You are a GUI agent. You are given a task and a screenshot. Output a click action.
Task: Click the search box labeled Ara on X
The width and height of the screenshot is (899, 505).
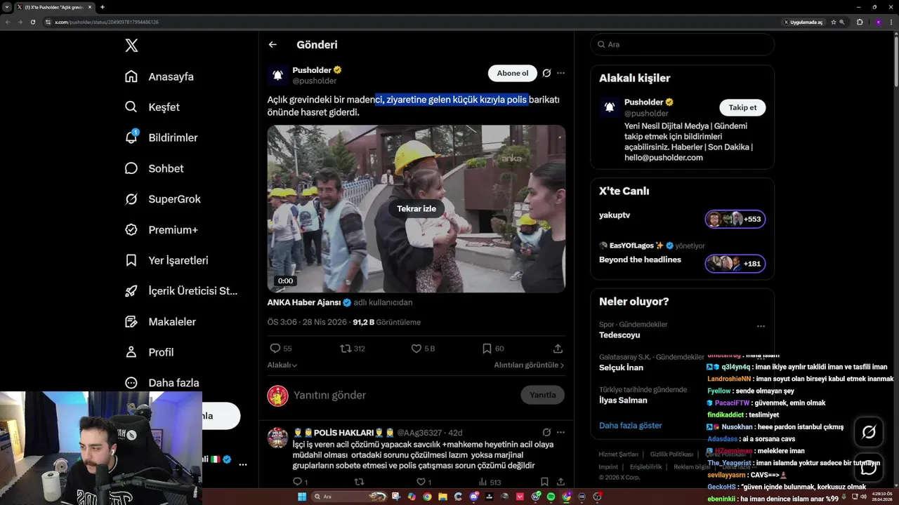682,44
